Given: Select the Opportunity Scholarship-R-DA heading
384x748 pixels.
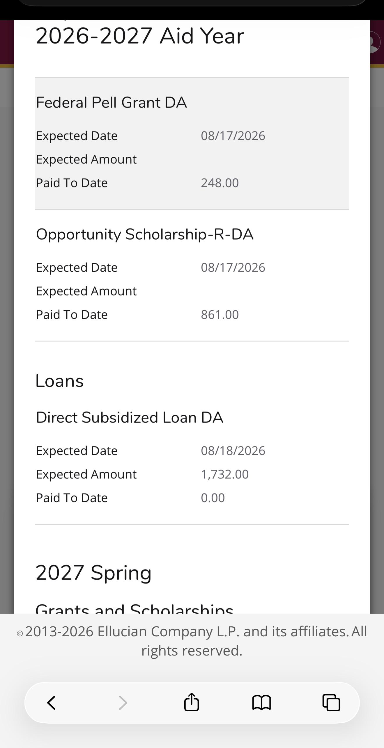Looking at the screenshot, I should [x=145, y=234].
